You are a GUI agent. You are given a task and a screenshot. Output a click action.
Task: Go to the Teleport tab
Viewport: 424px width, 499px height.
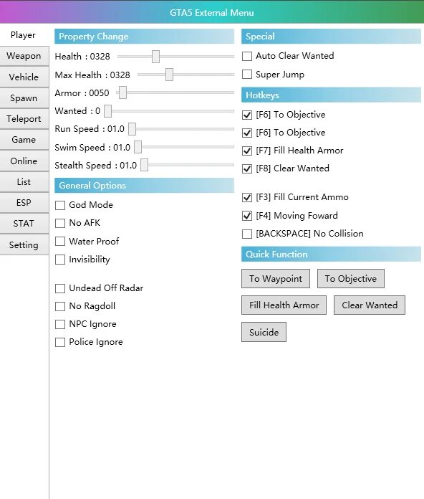[24, 119]
